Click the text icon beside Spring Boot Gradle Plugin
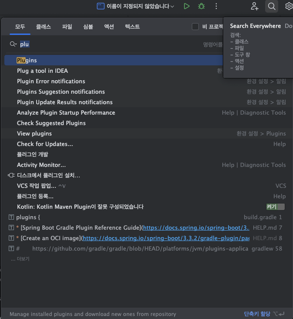This screenshot has width=293, height=319. pos(11,227)
